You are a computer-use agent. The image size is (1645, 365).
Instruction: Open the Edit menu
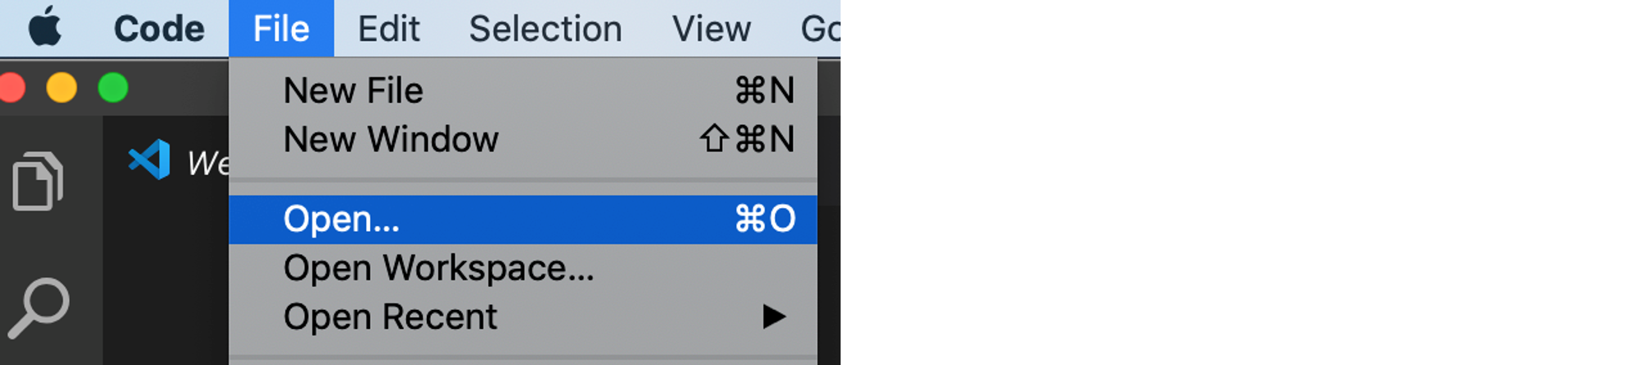tap(388, 29)
